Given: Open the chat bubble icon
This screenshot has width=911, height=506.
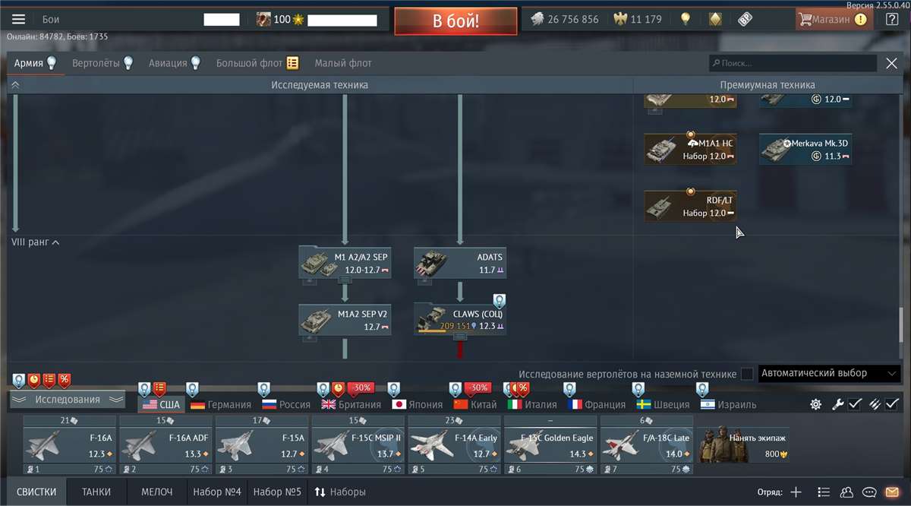Looking at the screenshot, I should [870, 492].
